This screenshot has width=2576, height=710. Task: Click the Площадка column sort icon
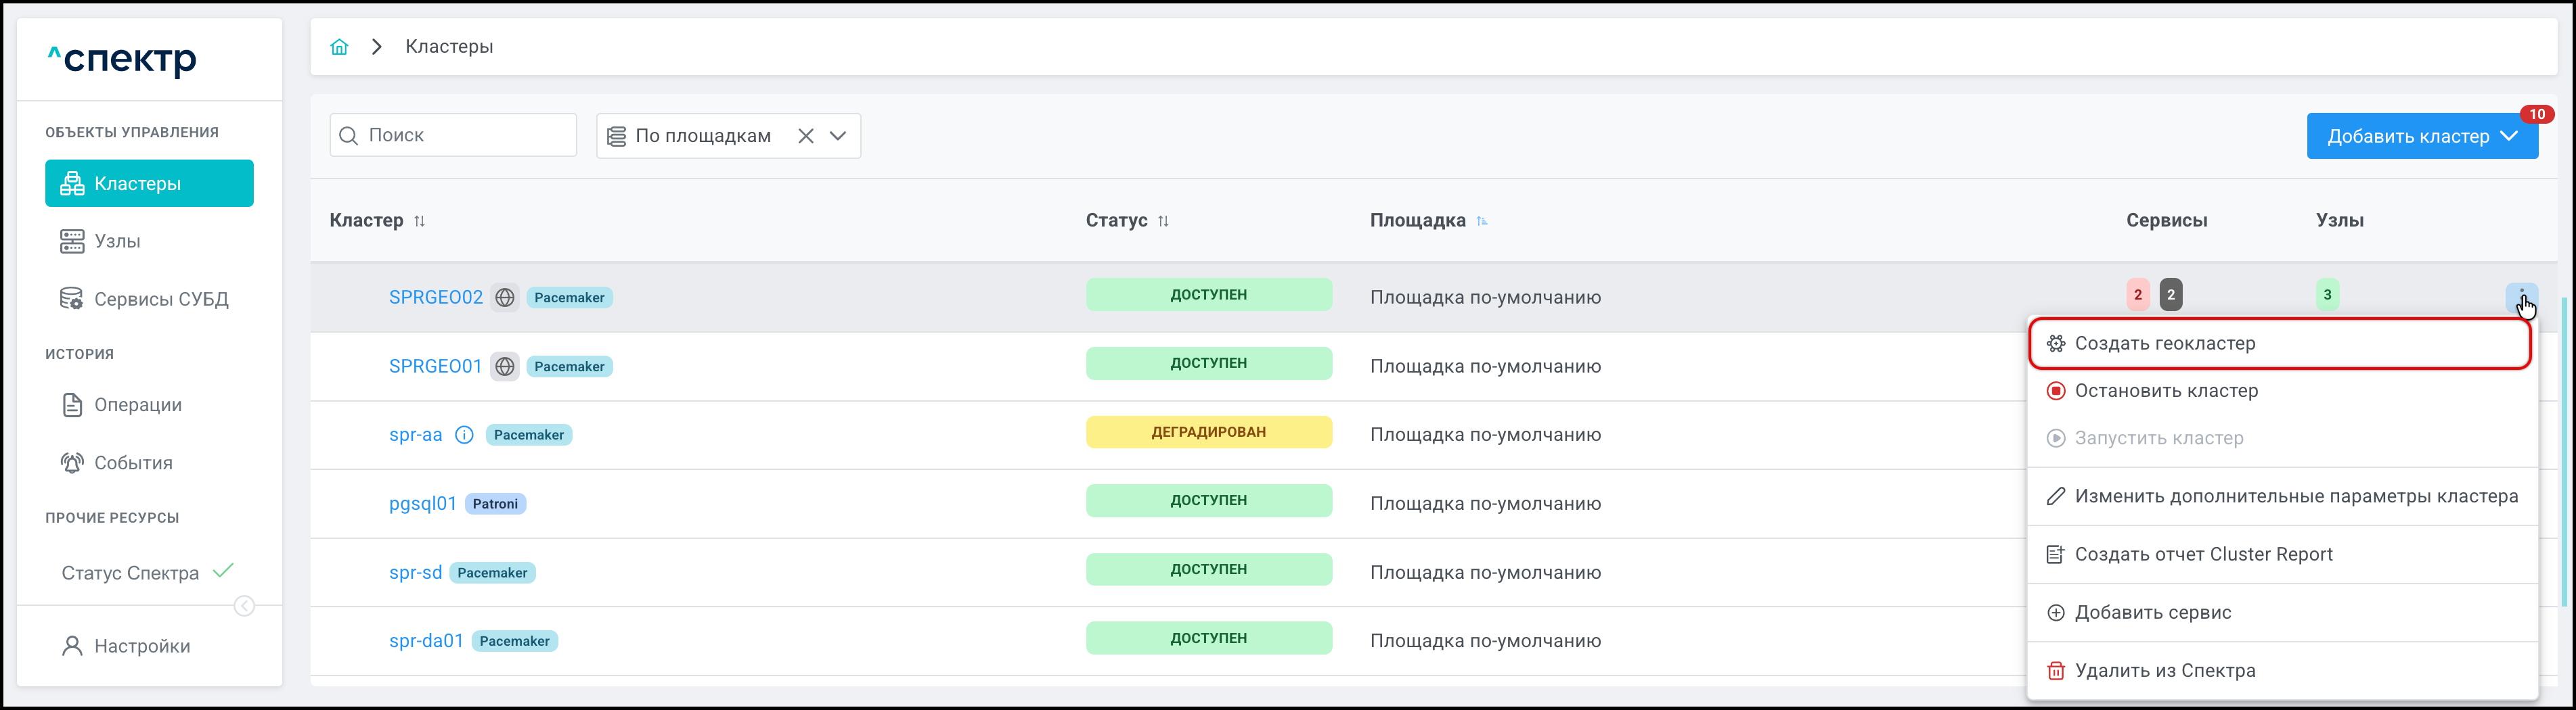coord(1482,220)
